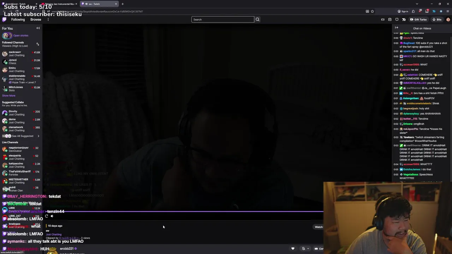Open Prime loot crown icon
The image size is (452, 254).
[383, 19]
